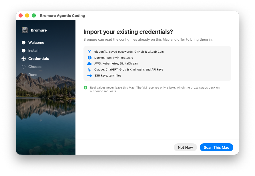Minimize the window with the yellow button

27,15
